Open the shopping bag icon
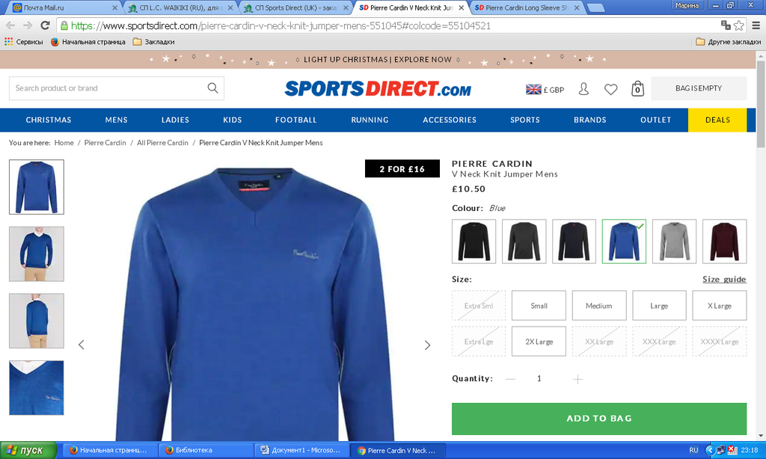 coord(637,89)
